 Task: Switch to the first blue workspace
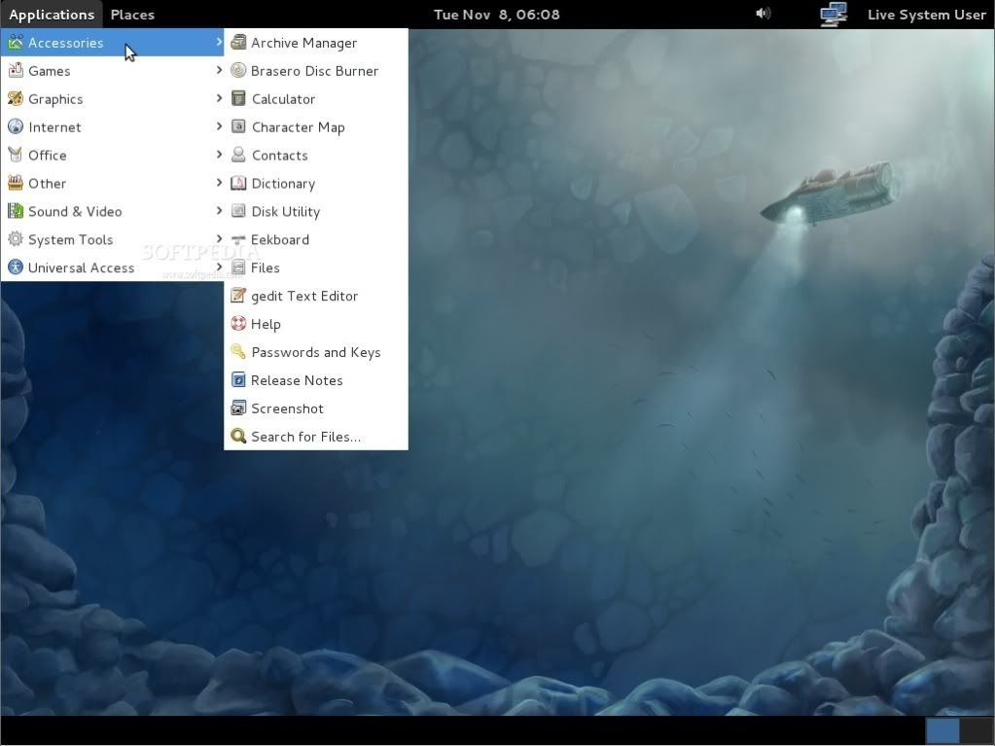coord(942,730)
